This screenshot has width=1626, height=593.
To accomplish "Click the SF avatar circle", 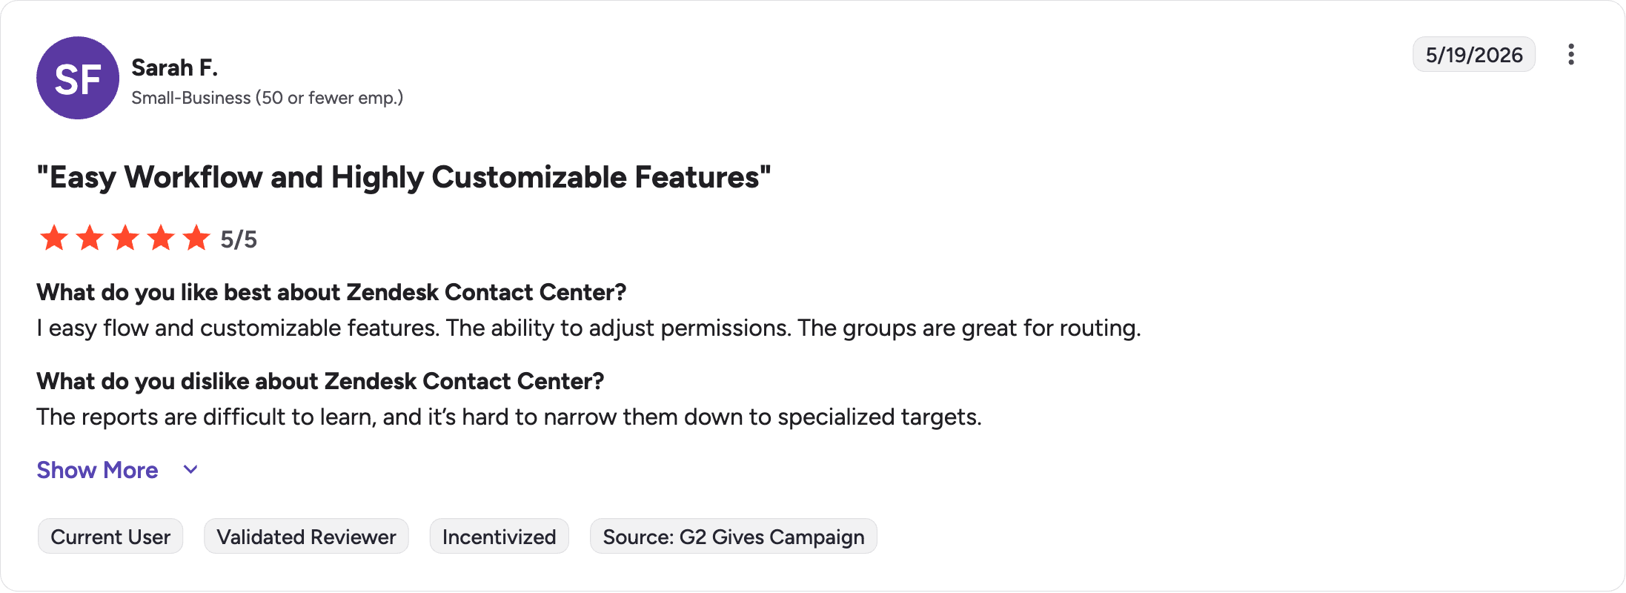I will click(x=78, y=78).
